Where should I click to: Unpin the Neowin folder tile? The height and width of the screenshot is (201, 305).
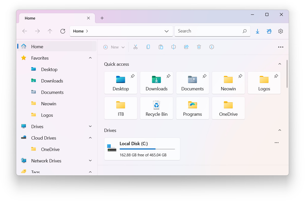tap(240, 76)
